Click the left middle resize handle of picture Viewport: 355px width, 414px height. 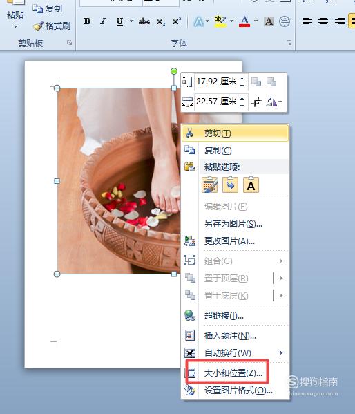point(57,181)
